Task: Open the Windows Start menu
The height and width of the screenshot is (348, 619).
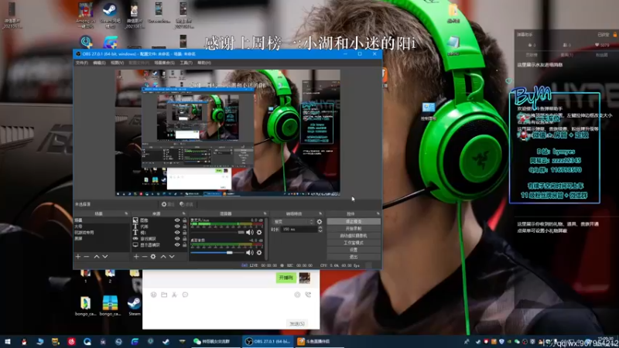Action: coord(8,342)
